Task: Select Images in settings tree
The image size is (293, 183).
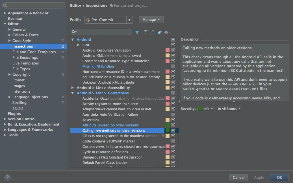Action: coord(18,86)
